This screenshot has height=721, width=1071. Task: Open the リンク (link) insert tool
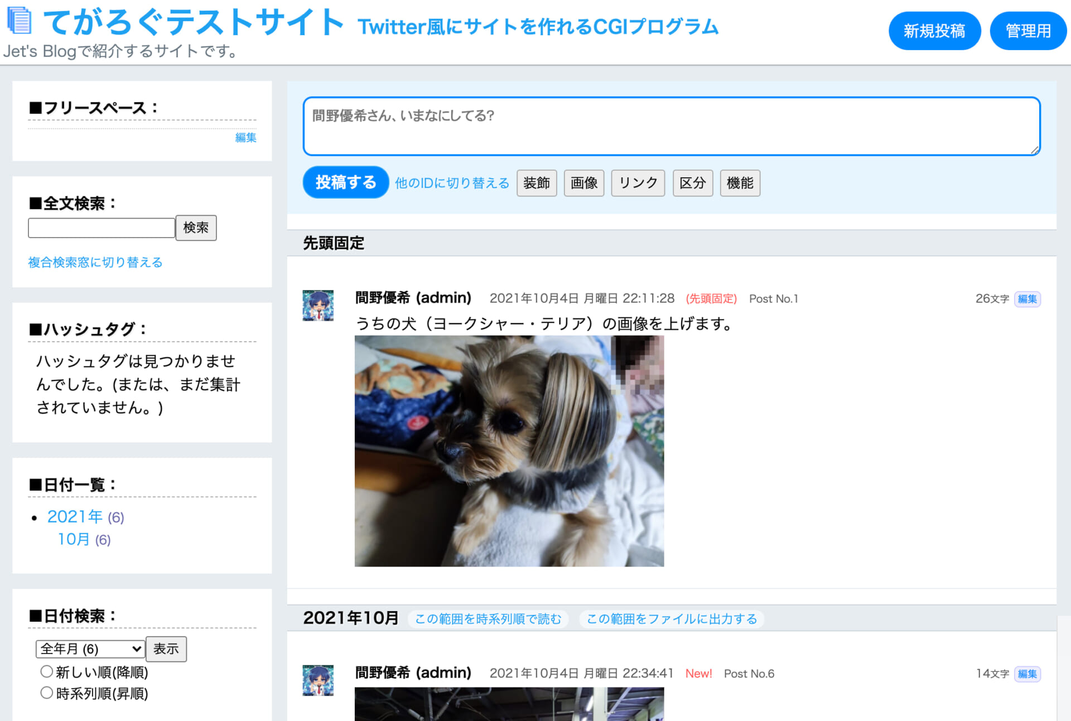pos(637,182)
